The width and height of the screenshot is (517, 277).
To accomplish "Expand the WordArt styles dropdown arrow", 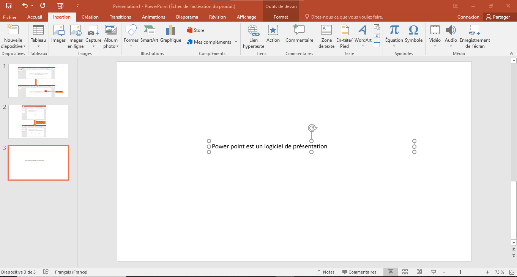I will click(x=363, y=46).
